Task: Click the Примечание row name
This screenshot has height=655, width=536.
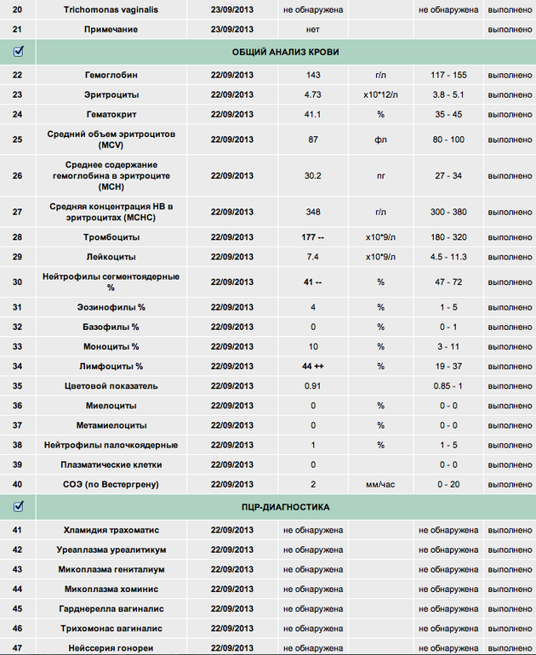Action: coord(111,29)
